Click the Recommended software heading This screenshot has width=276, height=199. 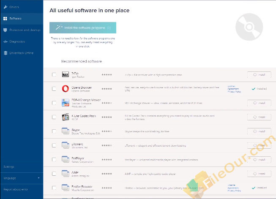pyautogui.click(x=82, y=61)
